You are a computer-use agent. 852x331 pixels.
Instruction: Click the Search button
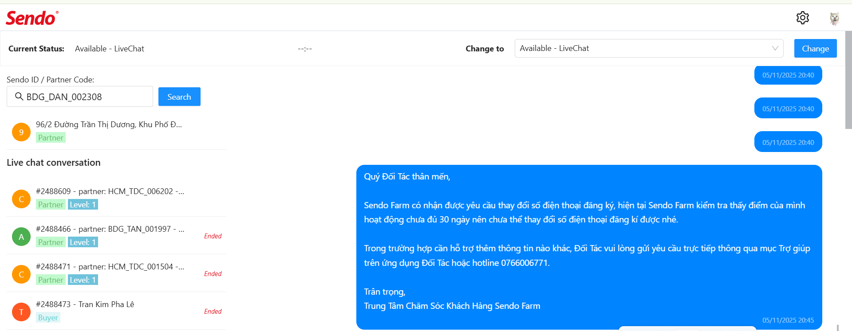pyautogui.click(x=179, y=97)
